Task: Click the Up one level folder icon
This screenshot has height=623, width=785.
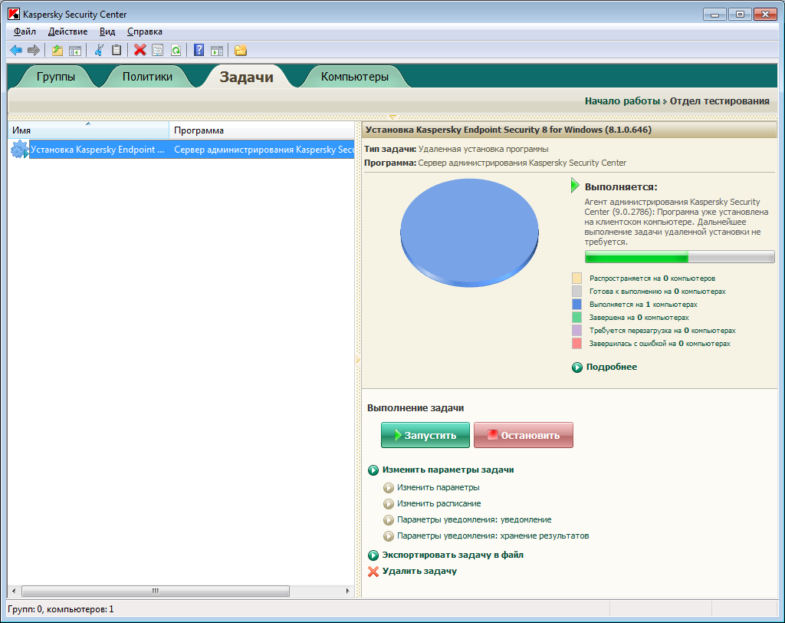Action: tap(57, 50)
